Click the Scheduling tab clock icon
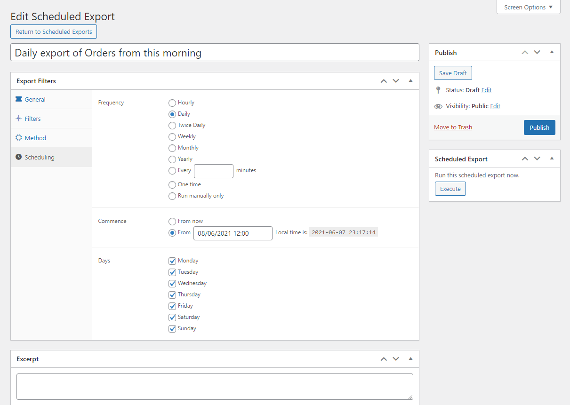The width and height of the screenshot is (570, 405). point(19,157)
